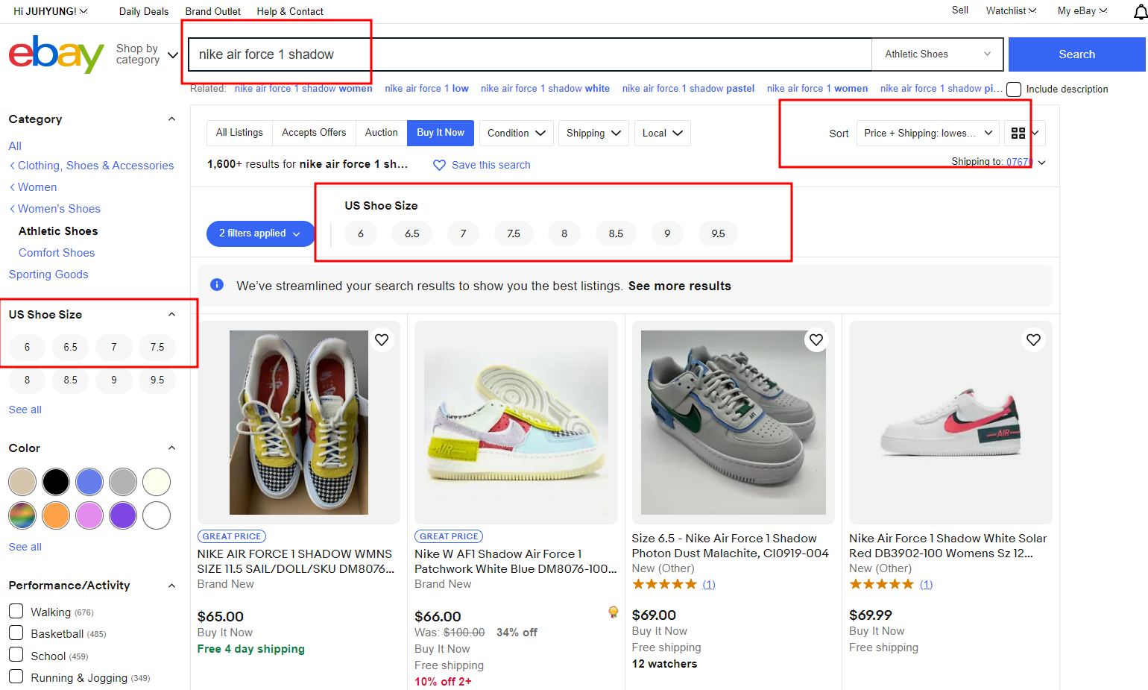Pick the blue color swatch
Viewport: 1148px width, 690px height.
coord(89,482)
